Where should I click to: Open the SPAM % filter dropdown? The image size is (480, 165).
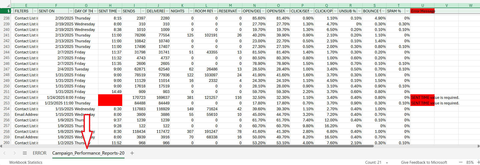(408, 11)
